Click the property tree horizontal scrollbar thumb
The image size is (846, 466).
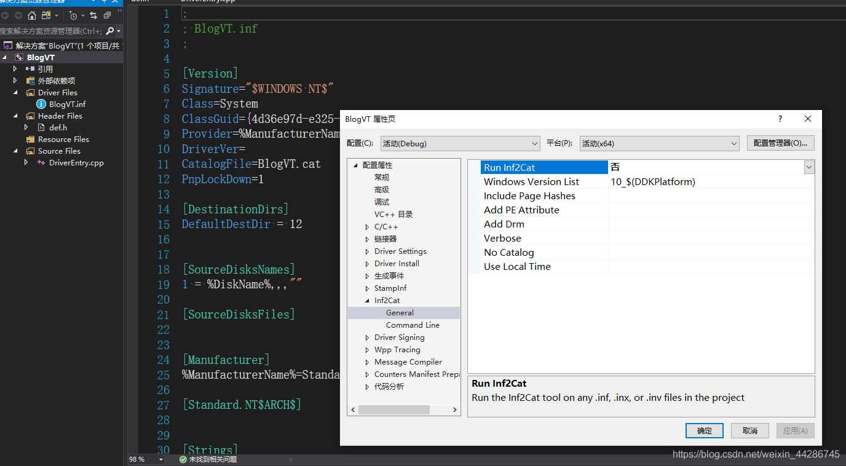tap(394, 409)
